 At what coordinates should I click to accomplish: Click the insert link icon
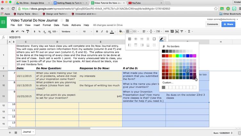click(166, 32)
